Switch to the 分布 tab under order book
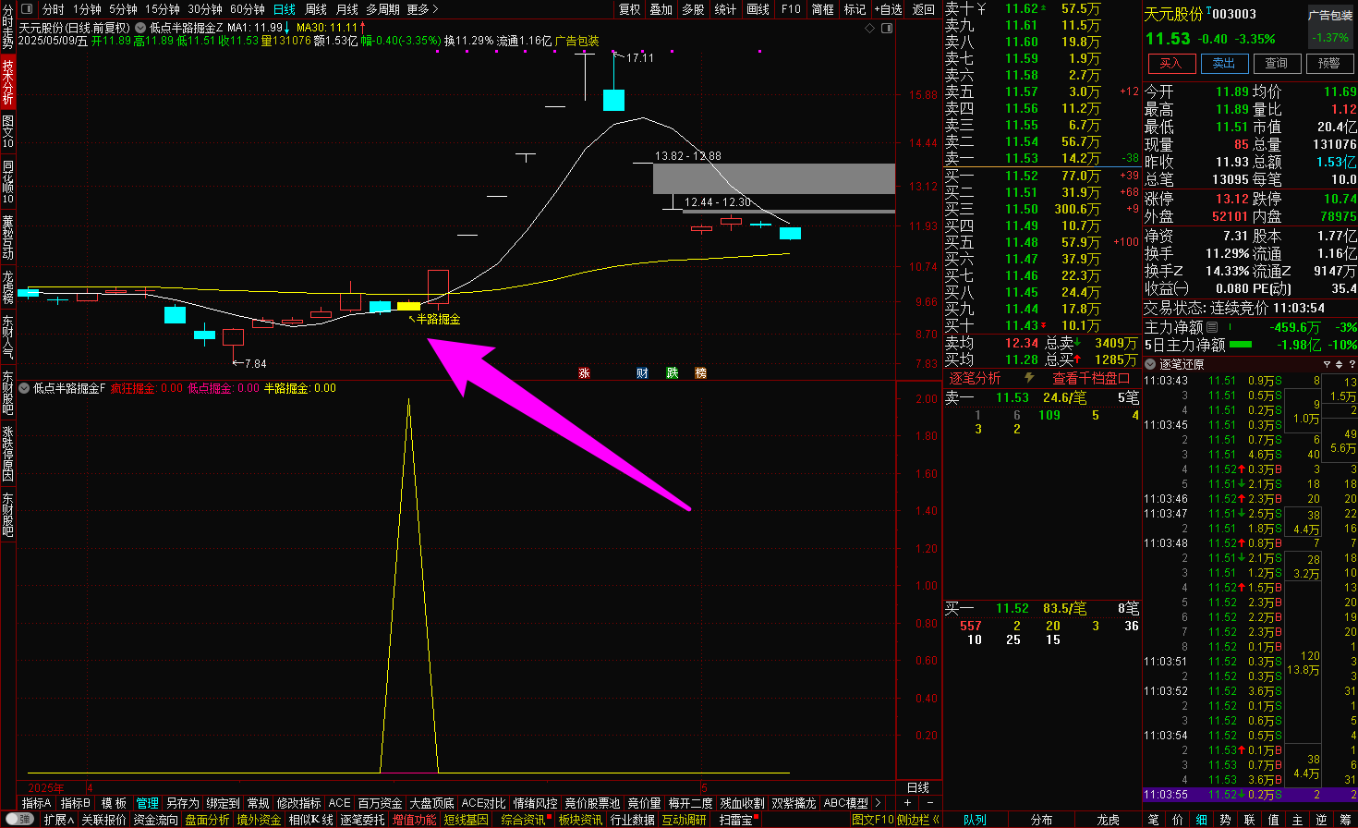This screenshot has height=828, width=1358. point(1041,820)
